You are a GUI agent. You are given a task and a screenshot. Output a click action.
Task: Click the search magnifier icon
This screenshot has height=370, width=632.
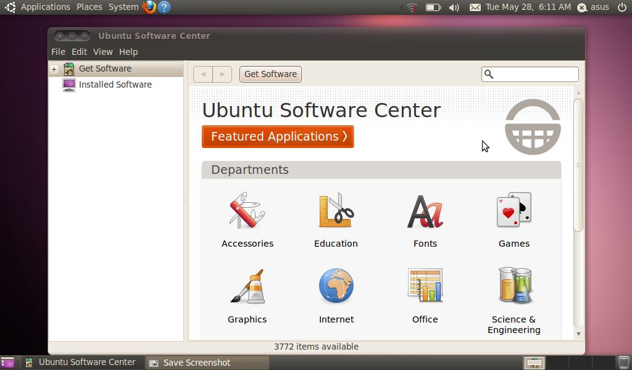pyautogui.click(x=489, y=74)
